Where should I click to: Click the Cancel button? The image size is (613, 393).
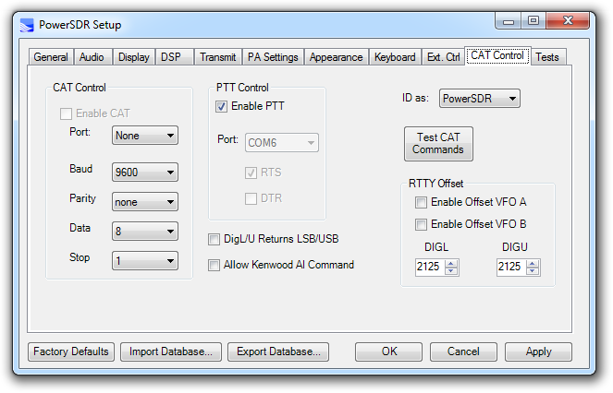[x=463, y=351]
